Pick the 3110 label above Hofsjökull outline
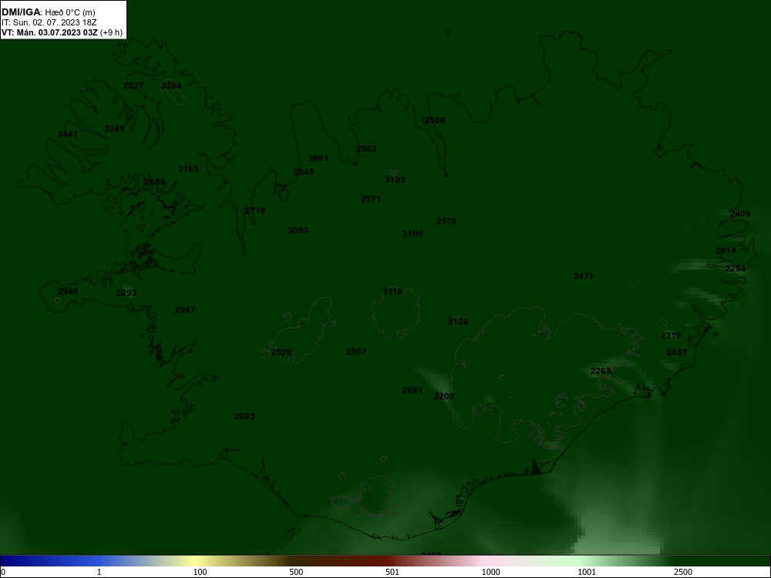The width and height of the screenshot is (771, 578). point(392,291)
